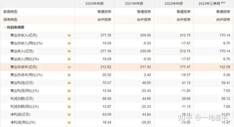Select the 2022年年报 column header
Viewport: 234px width, 127px height.
point(174,4)
